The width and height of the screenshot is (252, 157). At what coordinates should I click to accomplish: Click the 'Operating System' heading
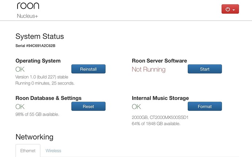[38, 61]
